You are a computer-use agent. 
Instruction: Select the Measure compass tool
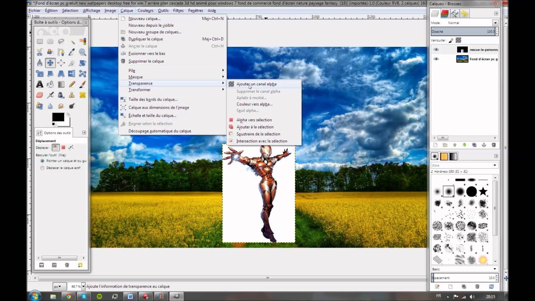[x=40, y=63]
